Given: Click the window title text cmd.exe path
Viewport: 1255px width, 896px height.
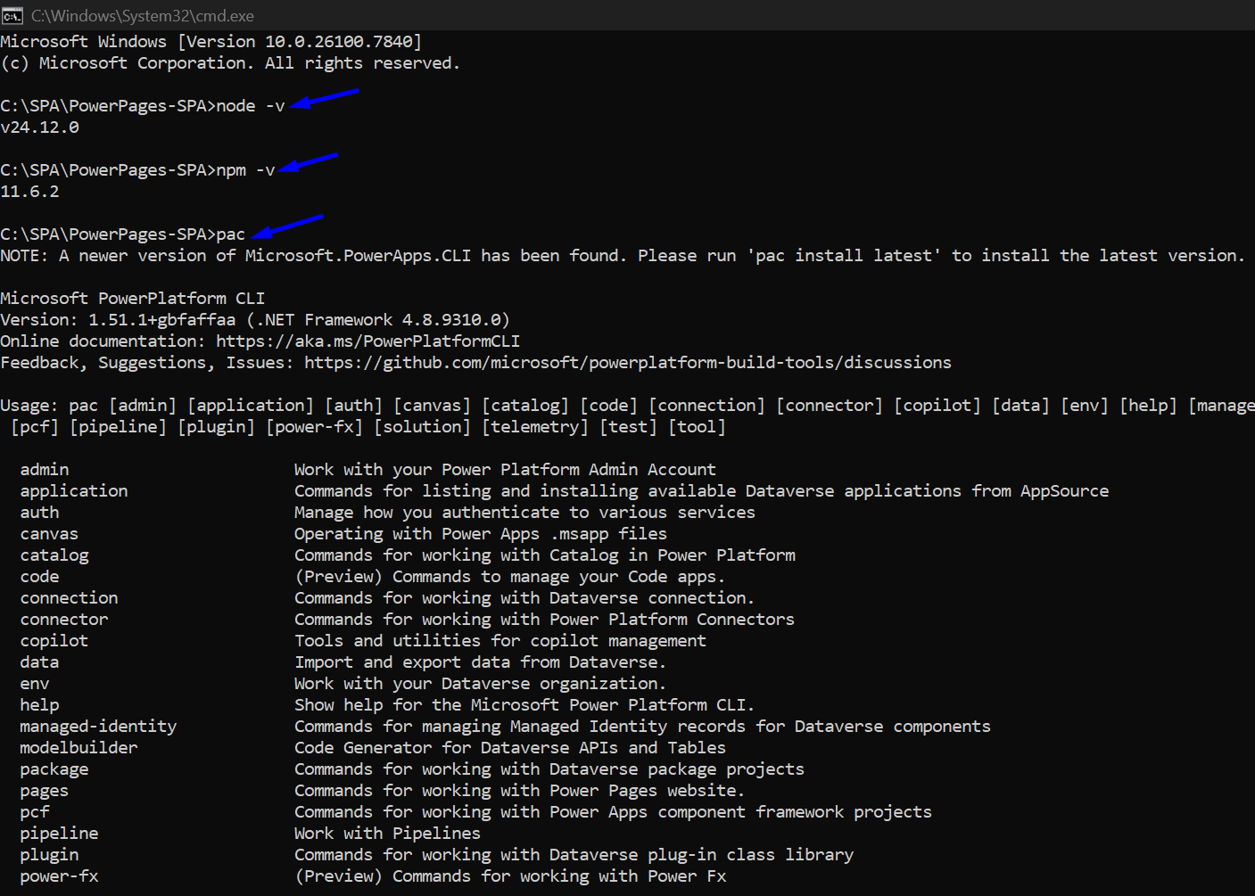Looking at the screenshot, I should coord(142,16).
